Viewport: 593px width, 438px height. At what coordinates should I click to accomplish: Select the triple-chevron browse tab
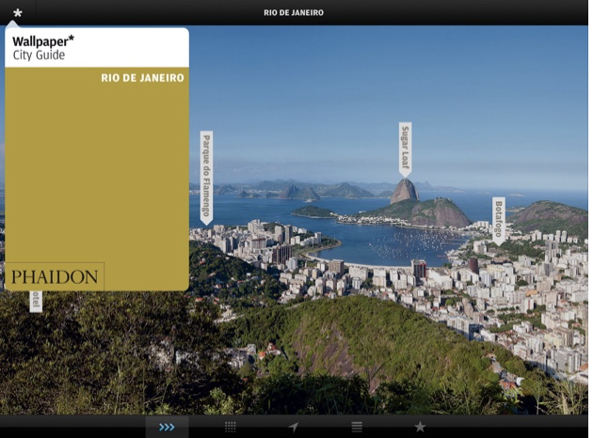168,427
